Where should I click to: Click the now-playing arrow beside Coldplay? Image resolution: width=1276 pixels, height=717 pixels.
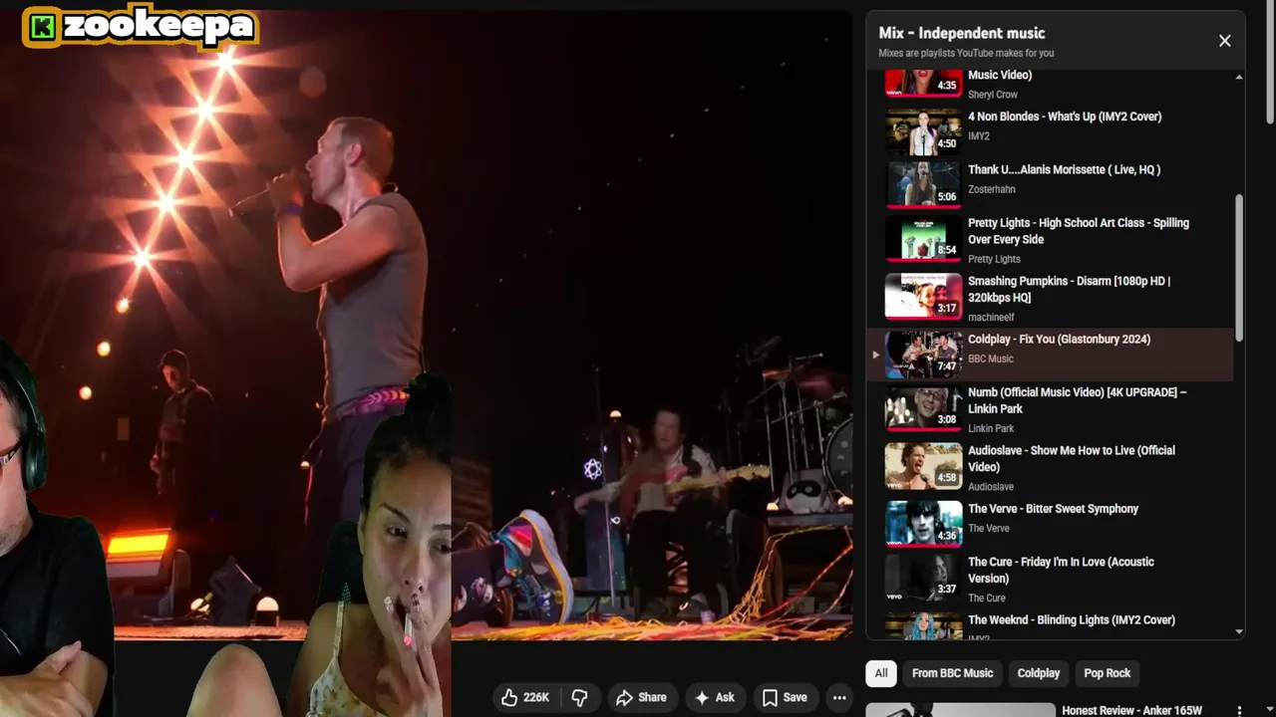tap(875, 355)
